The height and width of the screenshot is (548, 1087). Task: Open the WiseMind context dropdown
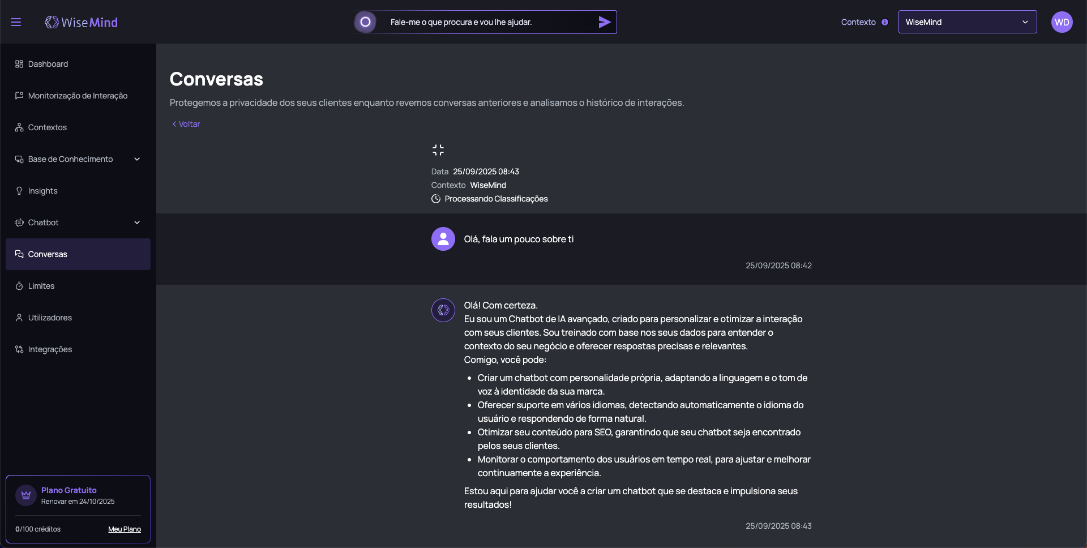point(967,22)
